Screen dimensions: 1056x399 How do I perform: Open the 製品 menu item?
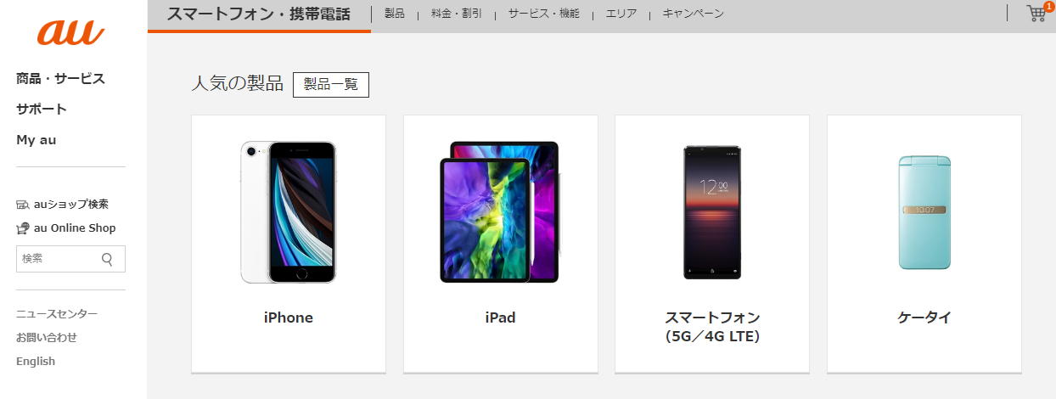395,14
